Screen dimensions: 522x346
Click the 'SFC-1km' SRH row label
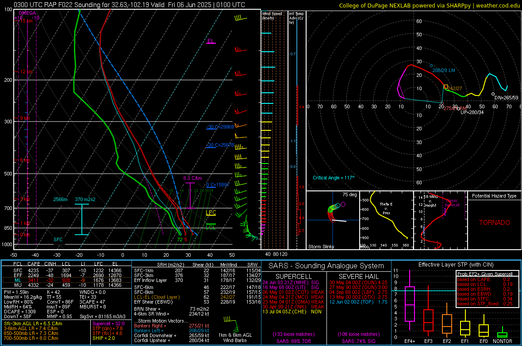click(144, 270)
